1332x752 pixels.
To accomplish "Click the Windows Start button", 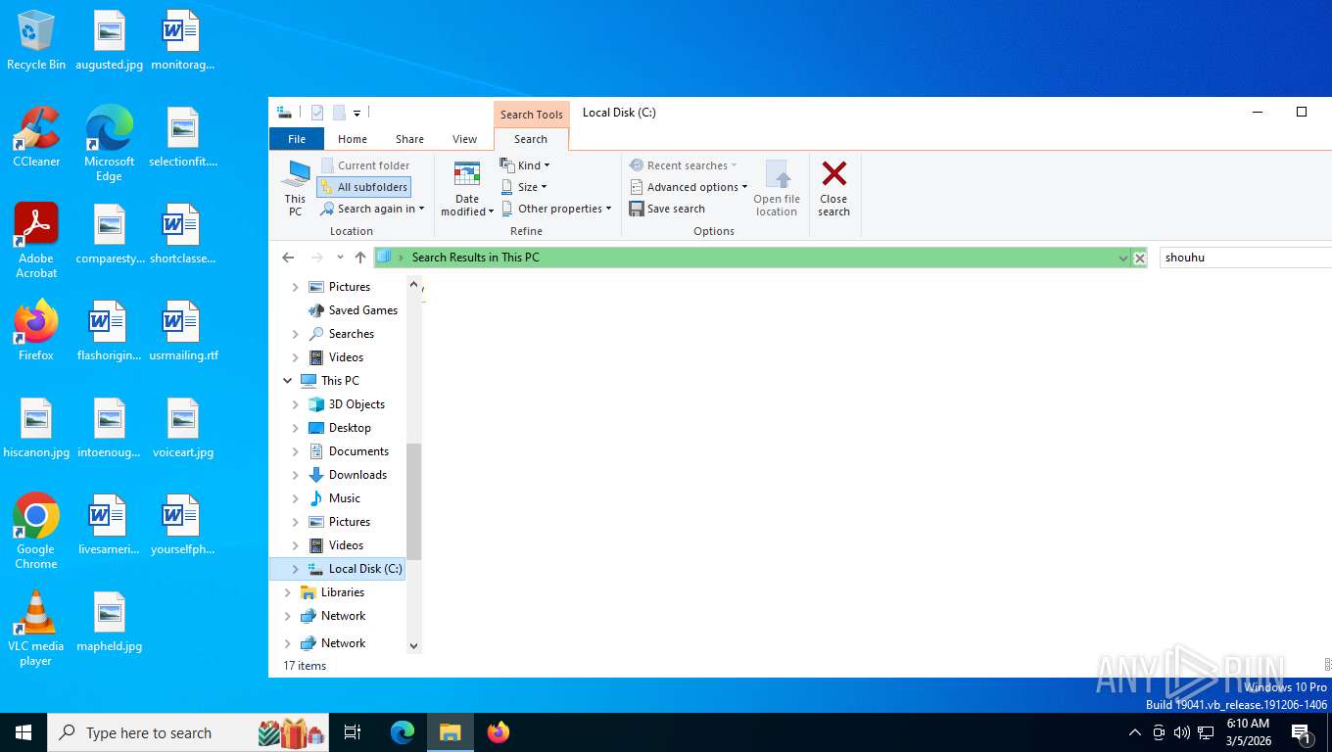I will (x=24, y=731).
